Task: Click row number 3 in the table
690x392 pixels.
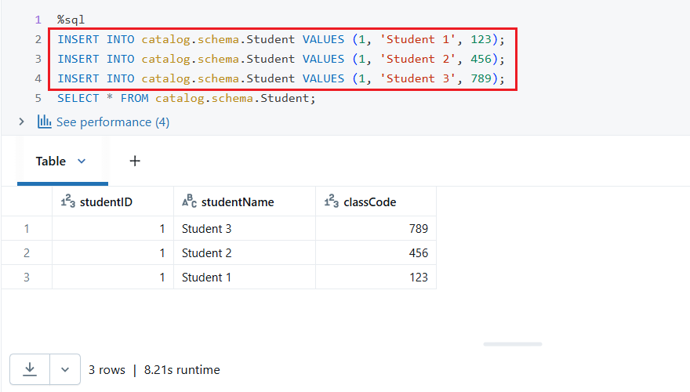Action: (27, 278)
